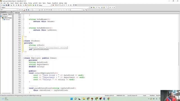Click the Redo toolbar icon
The width and height of the screenshot is (180, 101).
click(x=13, y=5)
